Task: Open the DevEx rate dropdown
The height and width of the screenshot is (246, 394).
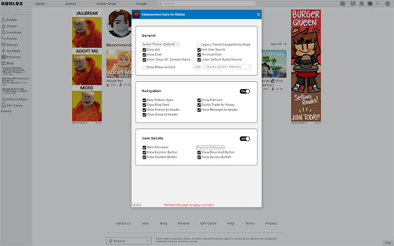Action: click(228, 67)
